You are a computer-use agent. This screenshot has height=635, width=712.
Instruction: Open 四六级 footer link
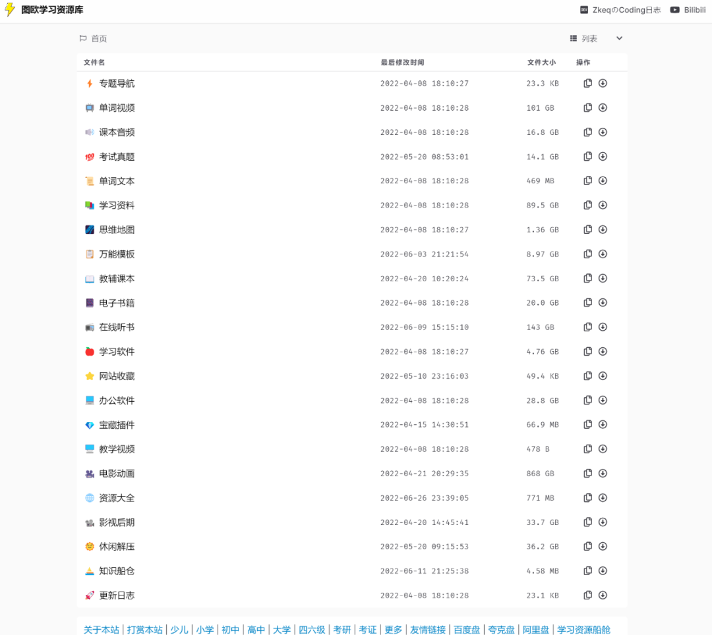pyautogui.click(x=311, y=630)
